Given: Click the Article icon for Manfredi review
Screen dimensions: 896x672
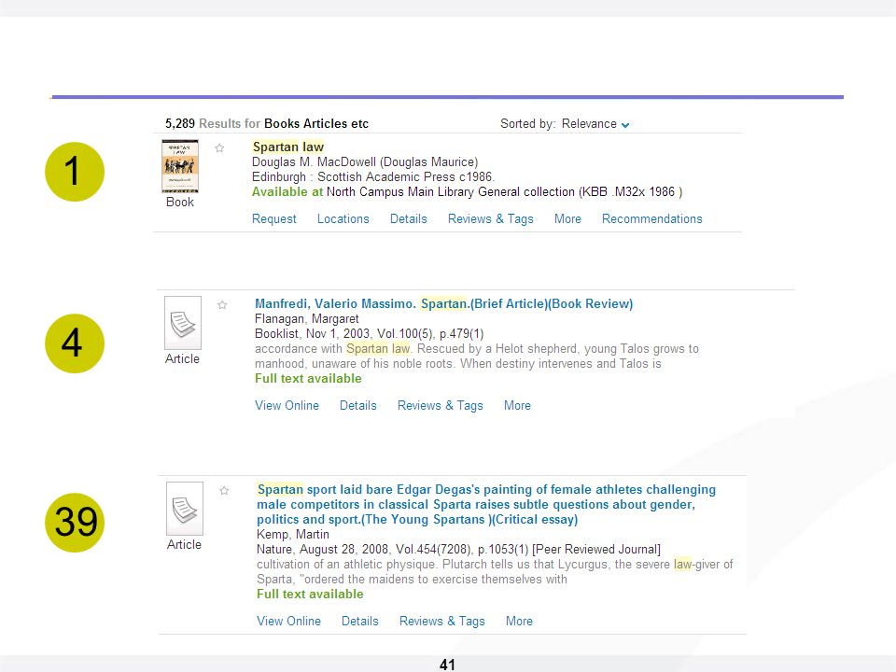Looking at the screenshot, I should pos(183,322).
